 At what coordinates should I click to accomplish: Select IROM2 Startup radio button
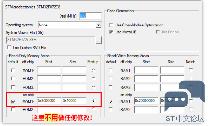[93, 109]
